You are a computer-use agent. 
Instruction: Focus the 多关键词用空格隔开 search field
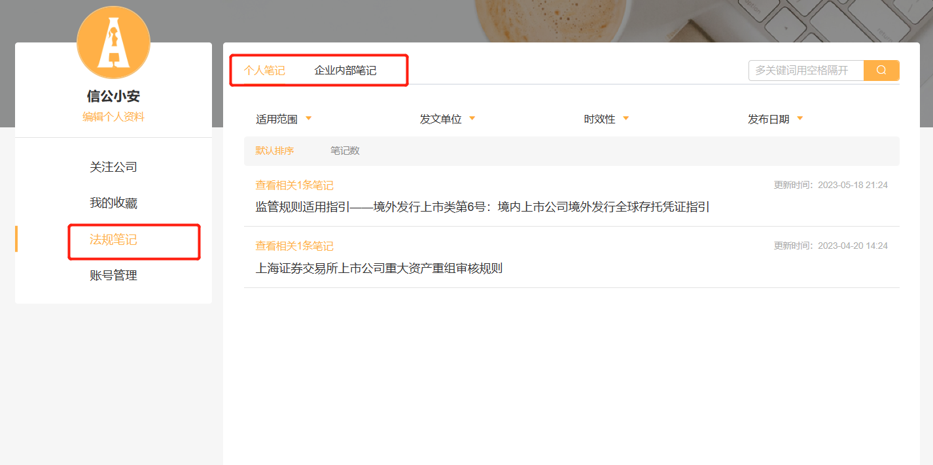[x=806, y=71]
